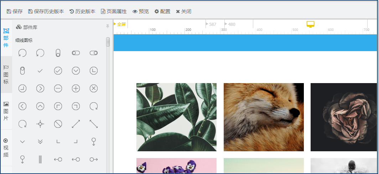Click the blue header bar on canvas
Screen dimensions: 379x174
(x=245, y=43)
